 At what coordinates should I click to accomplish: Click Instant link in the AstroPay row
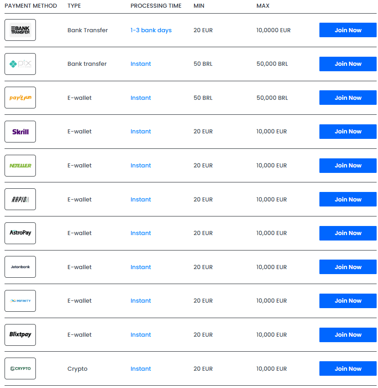[140, 233]
